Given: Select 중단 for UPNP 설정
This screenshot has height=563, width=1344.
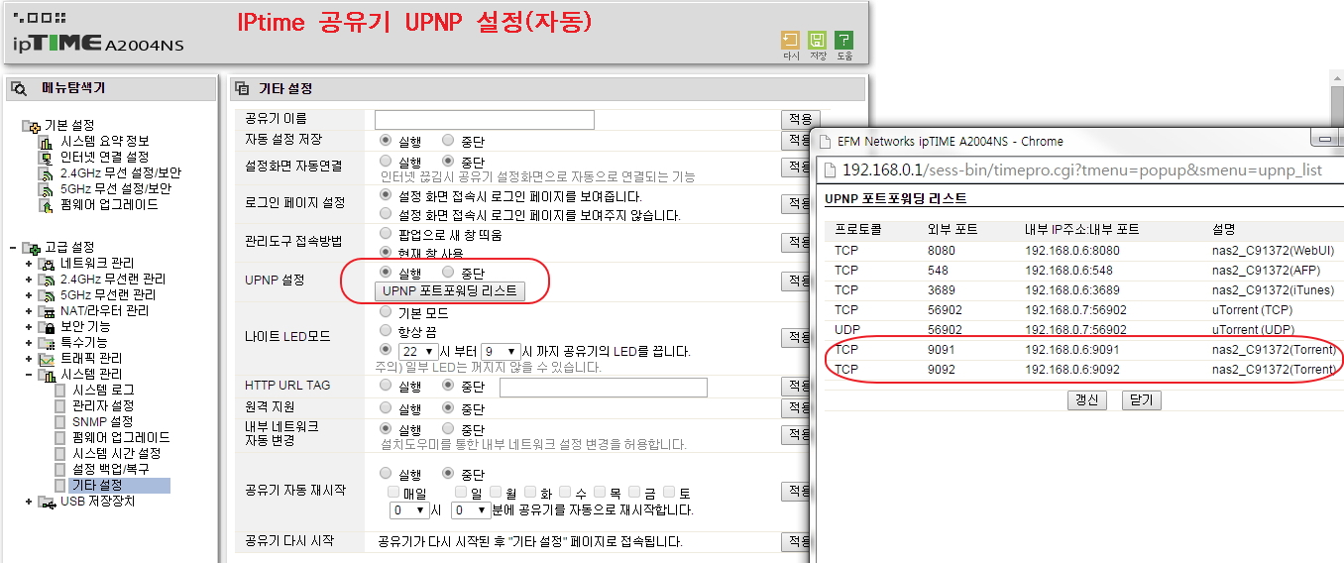Looking at the screenshot, I should [x=448, y=273].
